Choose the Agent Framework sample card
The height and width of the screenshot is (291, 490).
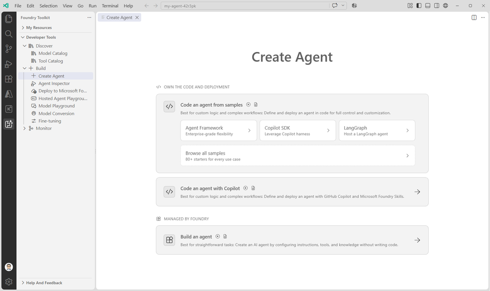click(218, 131)
